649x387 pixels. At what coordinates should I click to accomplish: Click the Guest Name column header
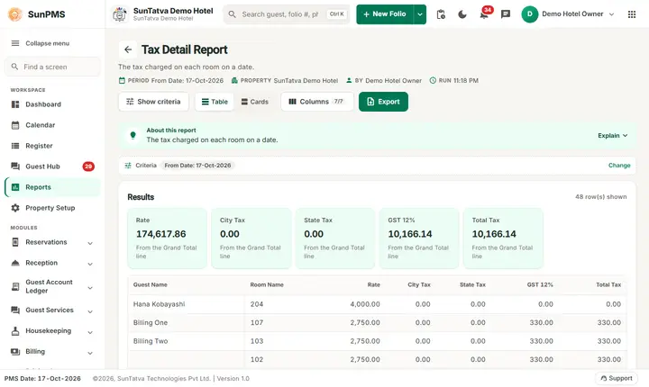[x=151, y=285]
